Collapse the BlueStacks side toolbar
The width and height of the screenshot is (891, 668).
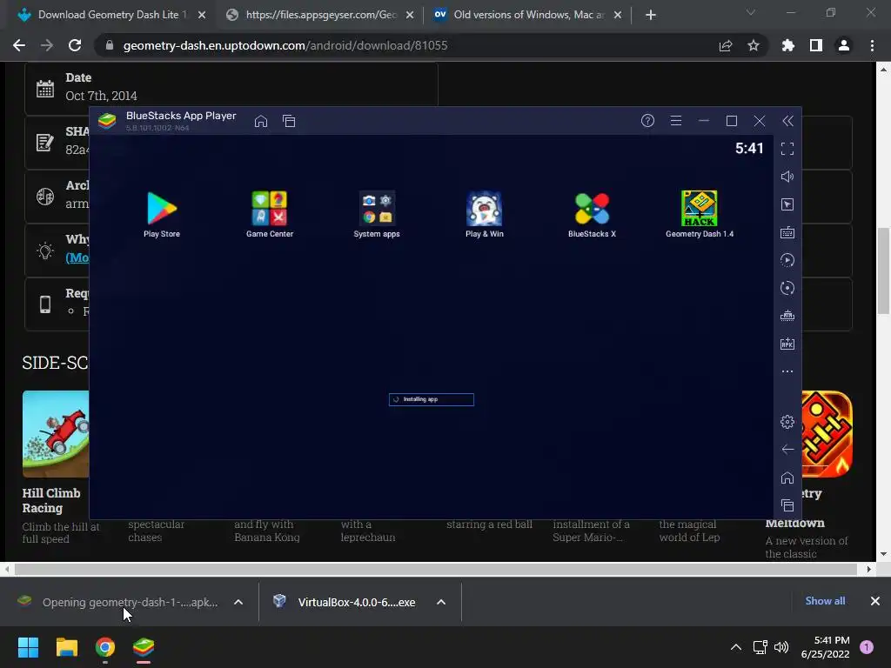(x=787, y=121)
